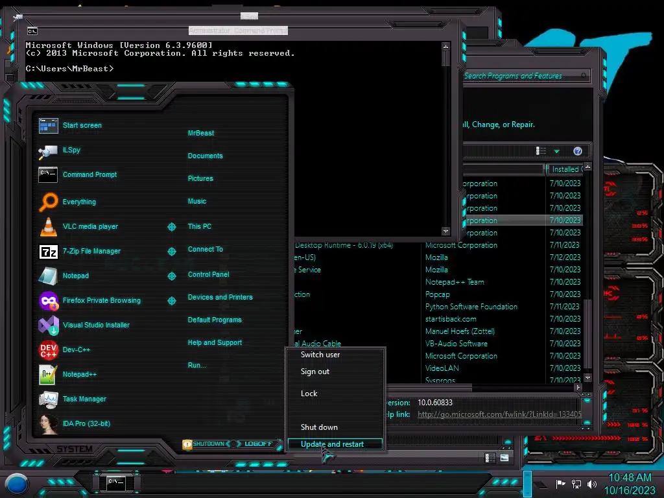Click cmd window scroll down arrow
The height and width of the screenshot is (498, 664).
pyautogui.click(x=445, y=231)
